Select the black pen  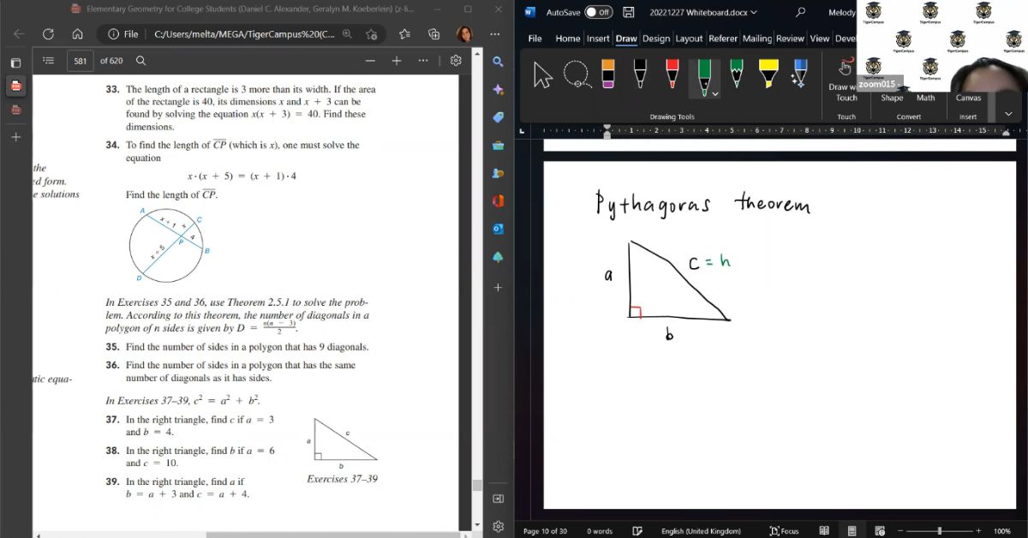pyautogui.click(x=640, y=74)
